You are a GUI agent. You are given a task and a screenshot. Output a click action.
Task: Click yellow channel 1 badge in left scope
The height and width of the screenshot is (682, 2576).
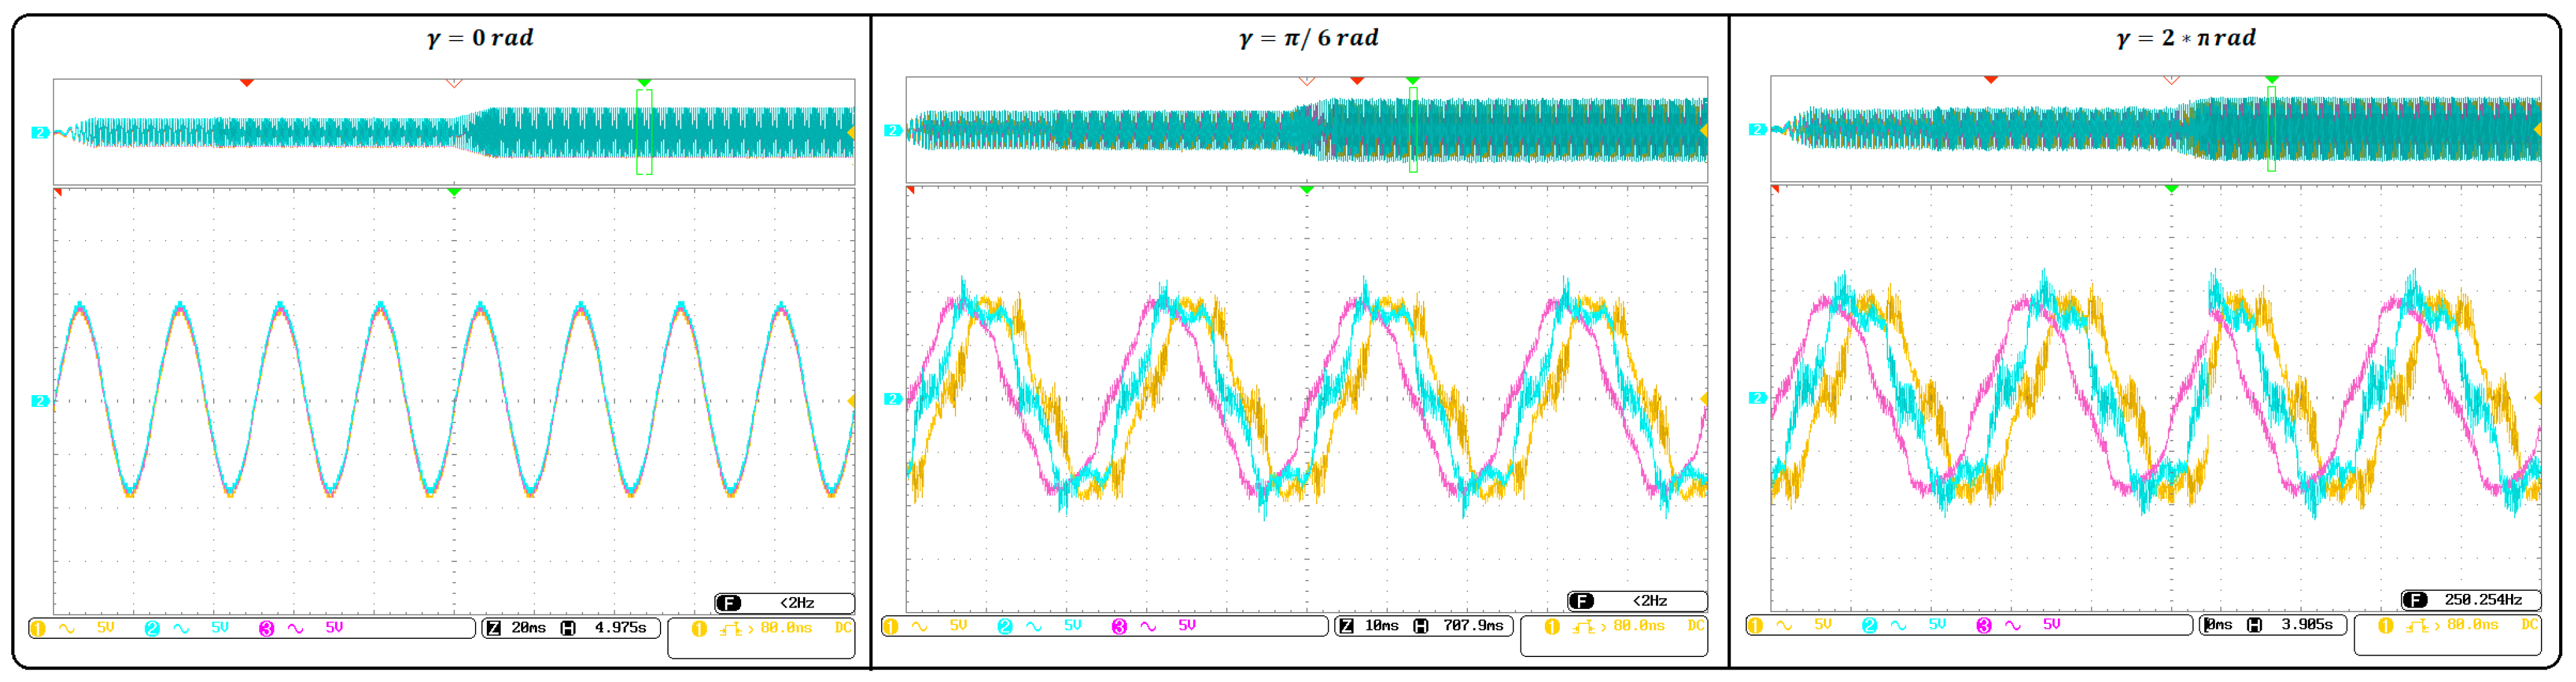tap(38, 629)
